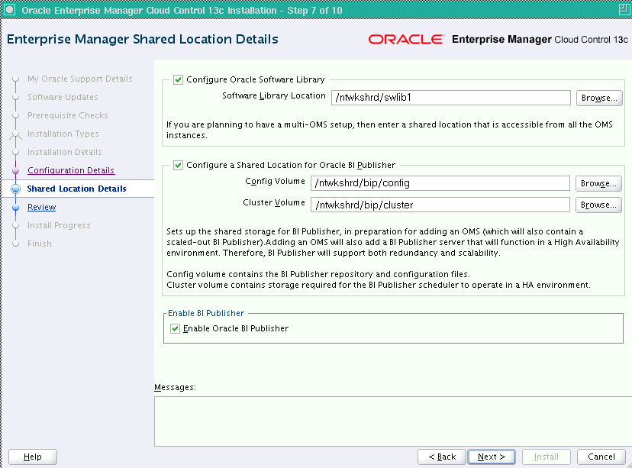
Task: Click the Configuration Details step bullet icon
Action: (x=16, y=170)
